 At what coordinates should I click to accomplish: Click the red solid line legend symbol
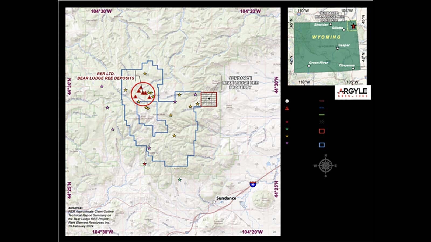322,101
